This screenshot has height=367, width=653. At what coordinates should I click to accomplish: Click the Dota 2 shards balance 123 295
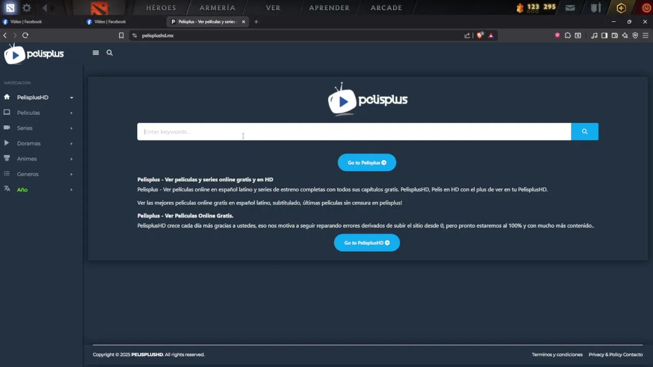[x=541, y=7]
